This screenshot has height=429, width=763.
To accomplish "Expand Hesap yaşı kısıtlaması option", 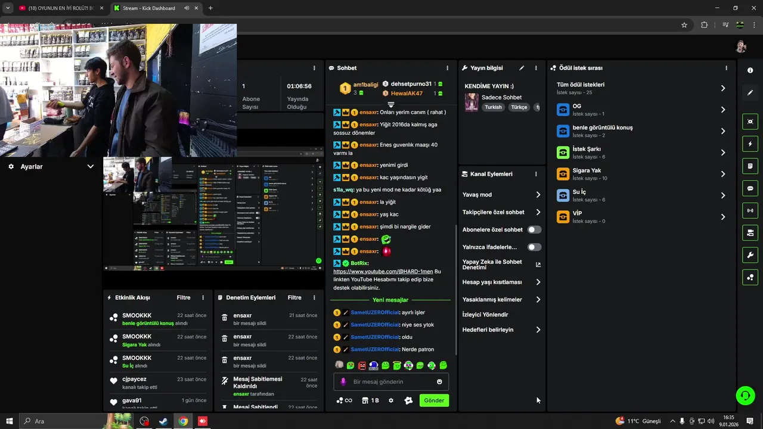I will 538,282.
